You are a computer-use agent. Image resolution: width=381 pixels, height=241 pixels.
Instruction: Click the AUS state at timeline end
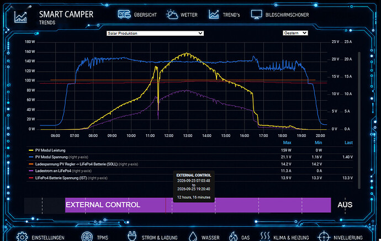pos(345,205)
